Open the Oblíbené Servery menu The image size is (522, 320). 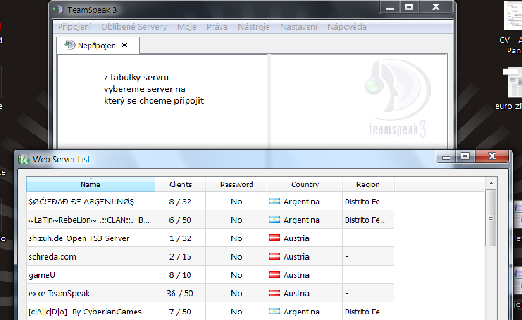pyautogui.click(x=134, y=27)
